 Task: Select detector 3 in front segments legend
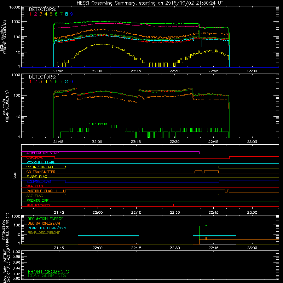(41, 14)
